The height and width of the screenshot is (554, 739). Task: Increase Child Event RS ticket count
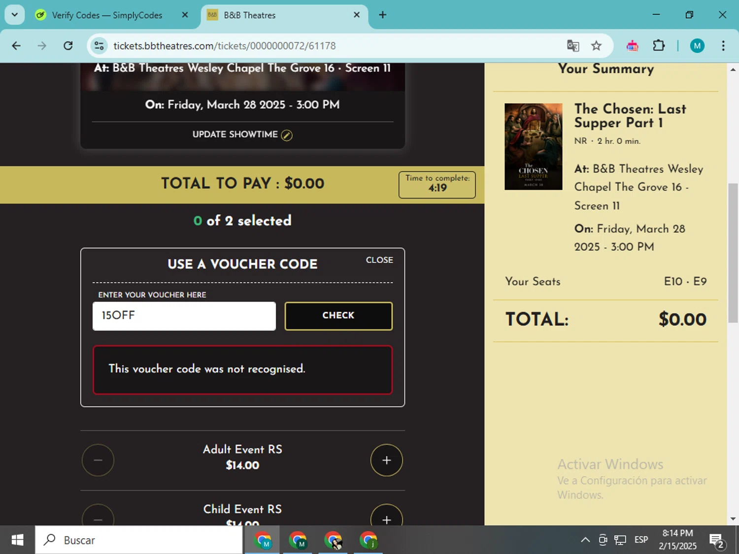[x=387, y=516]
